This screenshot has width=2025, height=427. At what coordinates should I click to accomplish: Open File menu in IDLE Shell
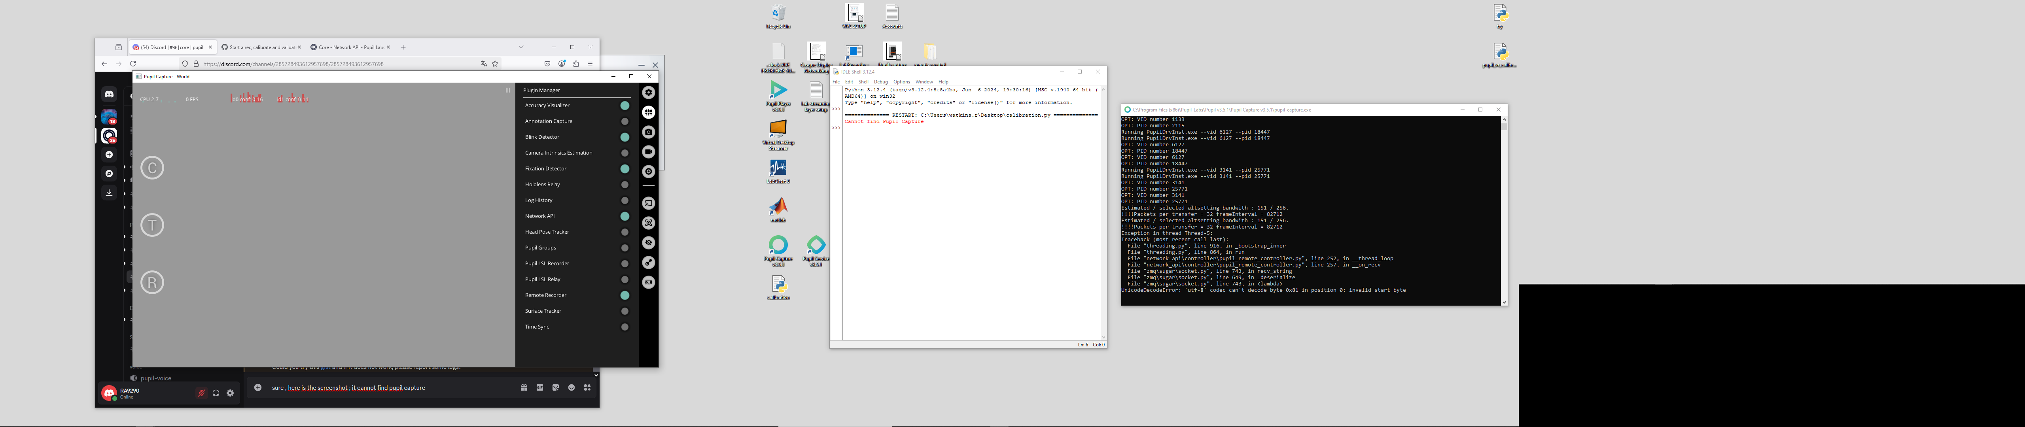click(x=836, y=82)
